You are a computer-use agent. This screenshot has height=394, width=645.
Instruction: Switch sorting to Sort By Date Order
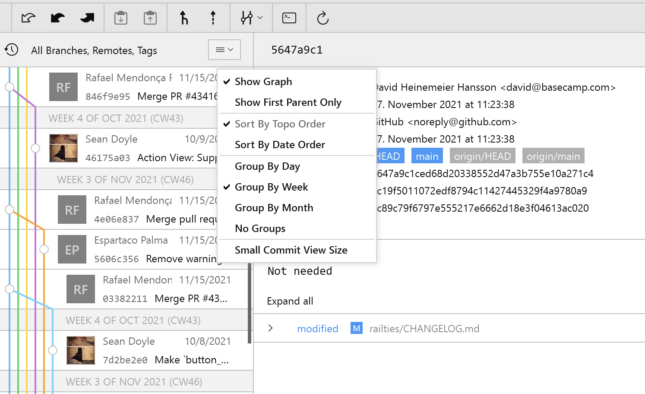tap(280, 145)
